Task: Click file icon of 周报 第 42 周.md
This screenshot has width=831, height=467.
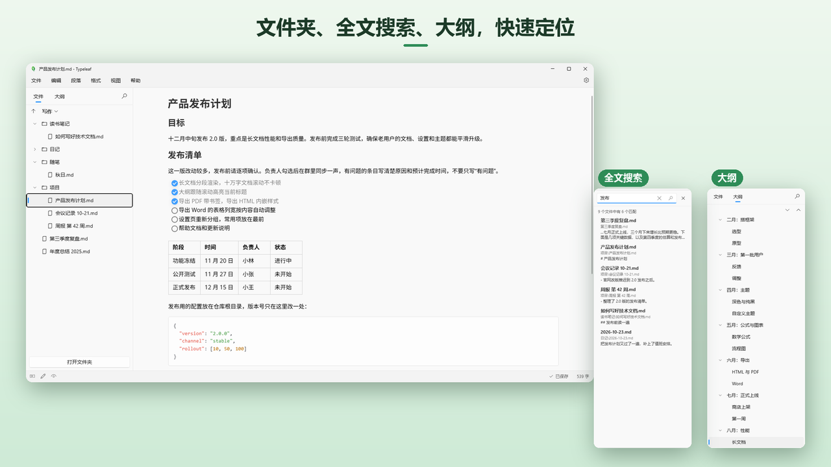Action: pyautogui.click(x=50, y=226)
